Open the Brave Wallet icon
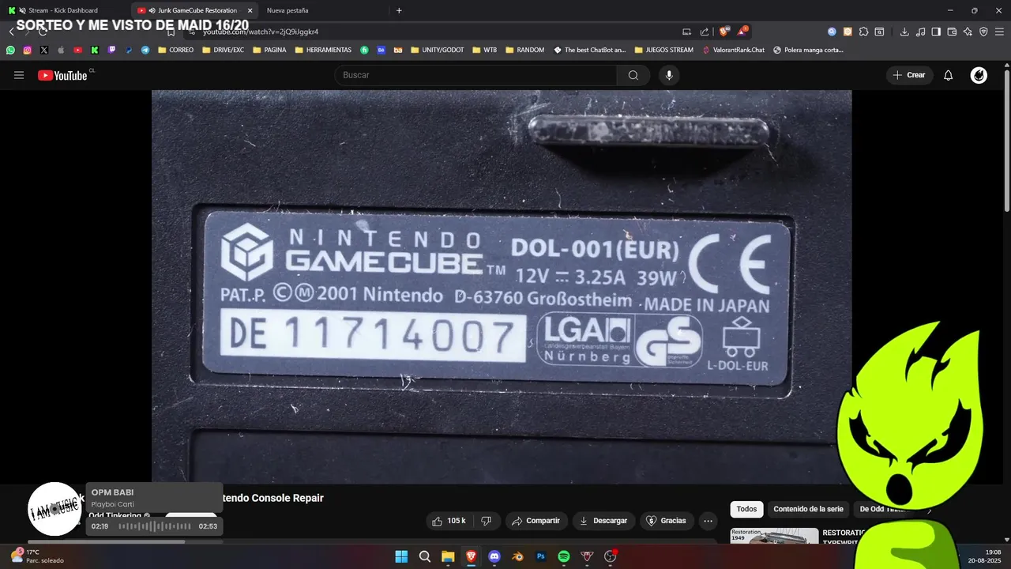The width and height of the screenshot is (1011, 569). [x=952, y=32]
